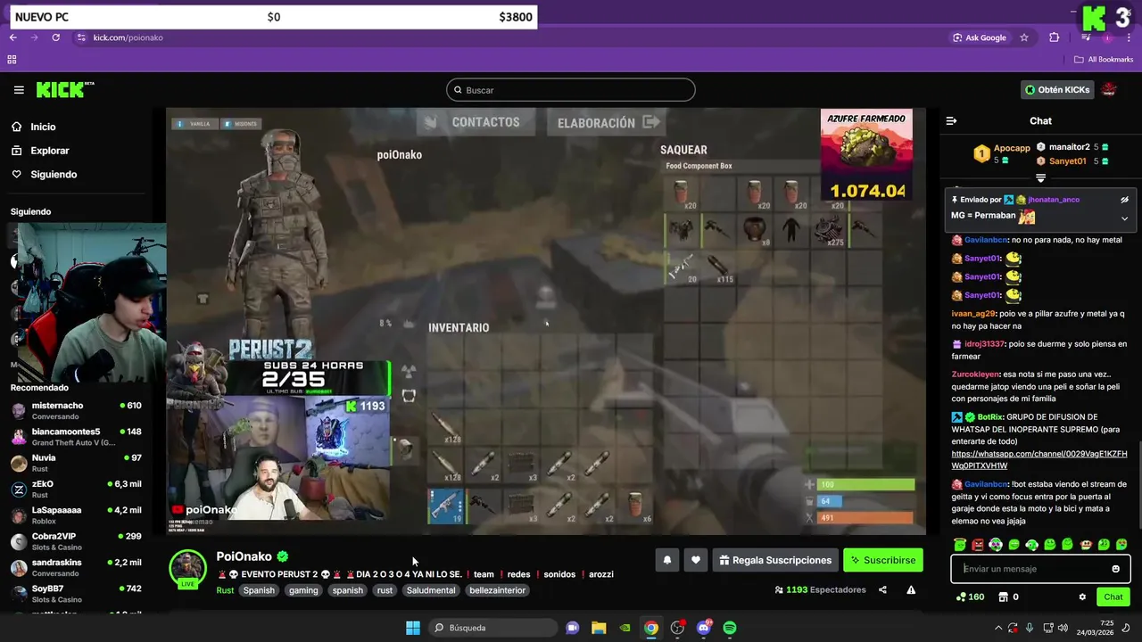Open the channel shop icon
Image resolution: width=1142 pixels, height=642 pixels.
tap(1003, 597)
